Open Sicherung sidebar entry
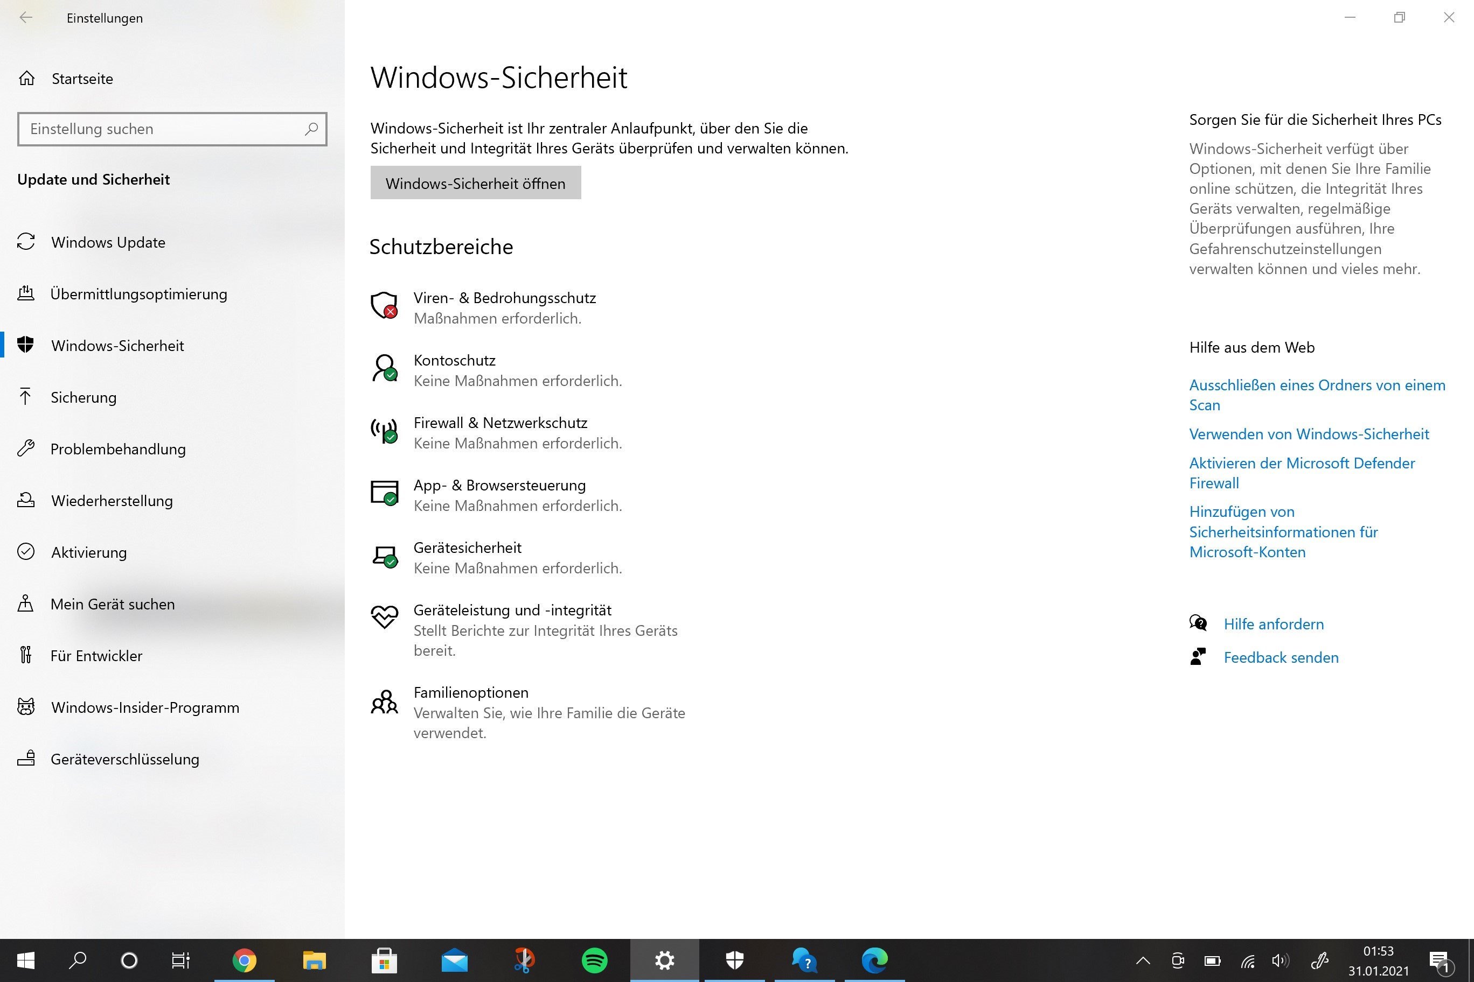The height and width of the screenshot is (982, 1474). coord(172,397)
